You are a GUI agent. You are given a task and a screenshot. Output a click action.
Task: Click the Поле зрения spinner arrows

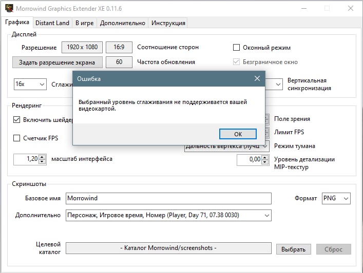tap(267, 119)
